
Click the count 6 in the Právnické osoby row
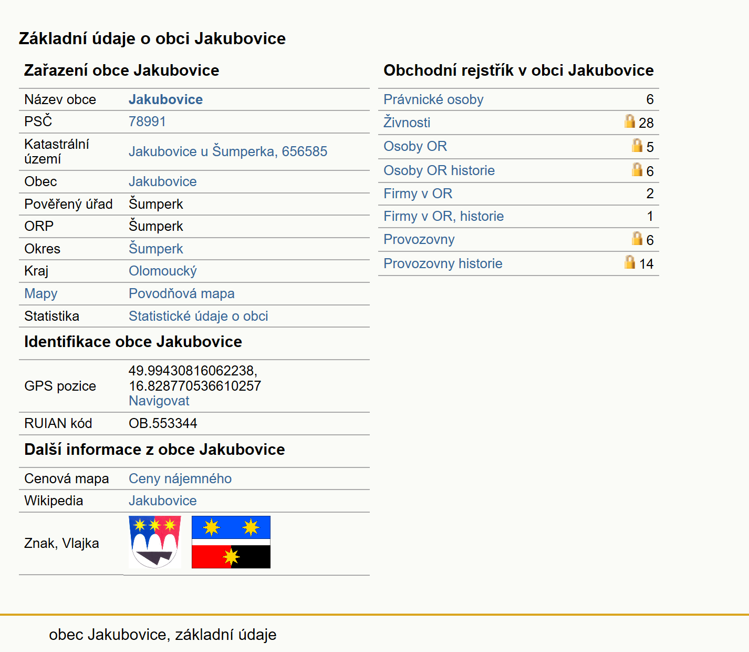(x=650, y=99)
